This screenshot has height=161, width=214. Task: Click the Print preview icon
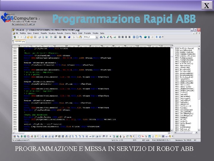(43, 37)
